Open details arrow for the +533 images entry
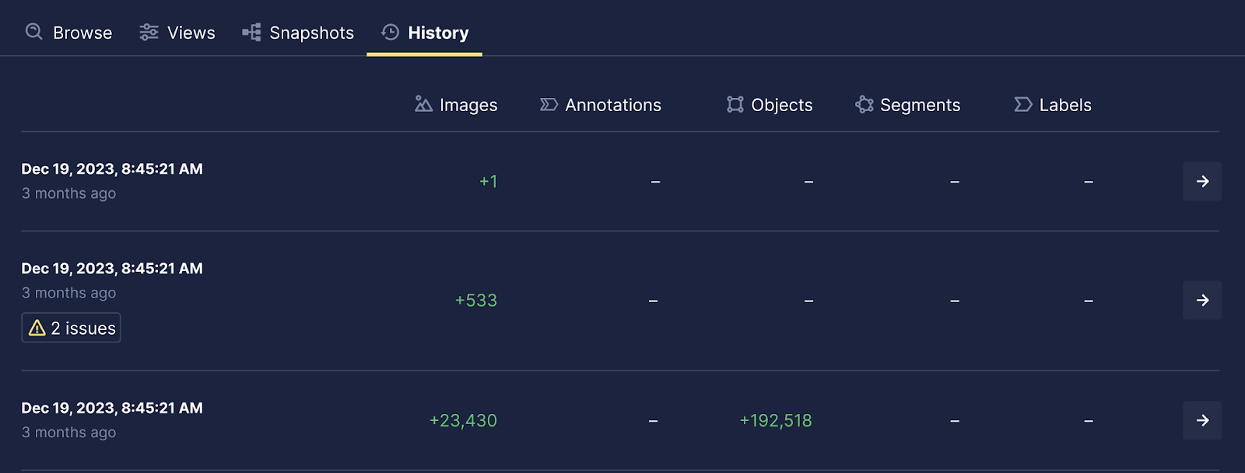 [x=1202, y=300]
